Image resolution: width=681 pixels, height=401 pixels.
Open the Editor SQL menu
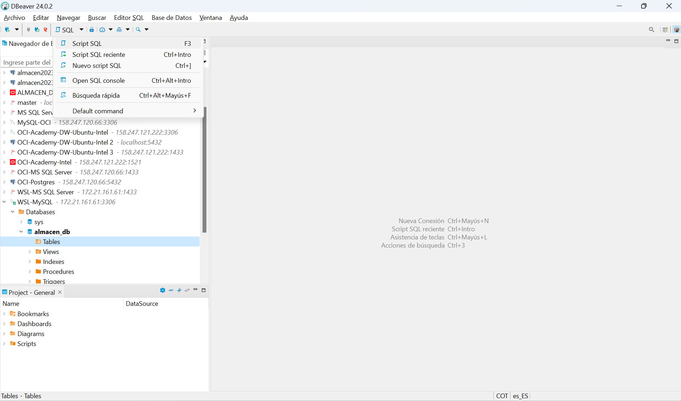(129, 17)
